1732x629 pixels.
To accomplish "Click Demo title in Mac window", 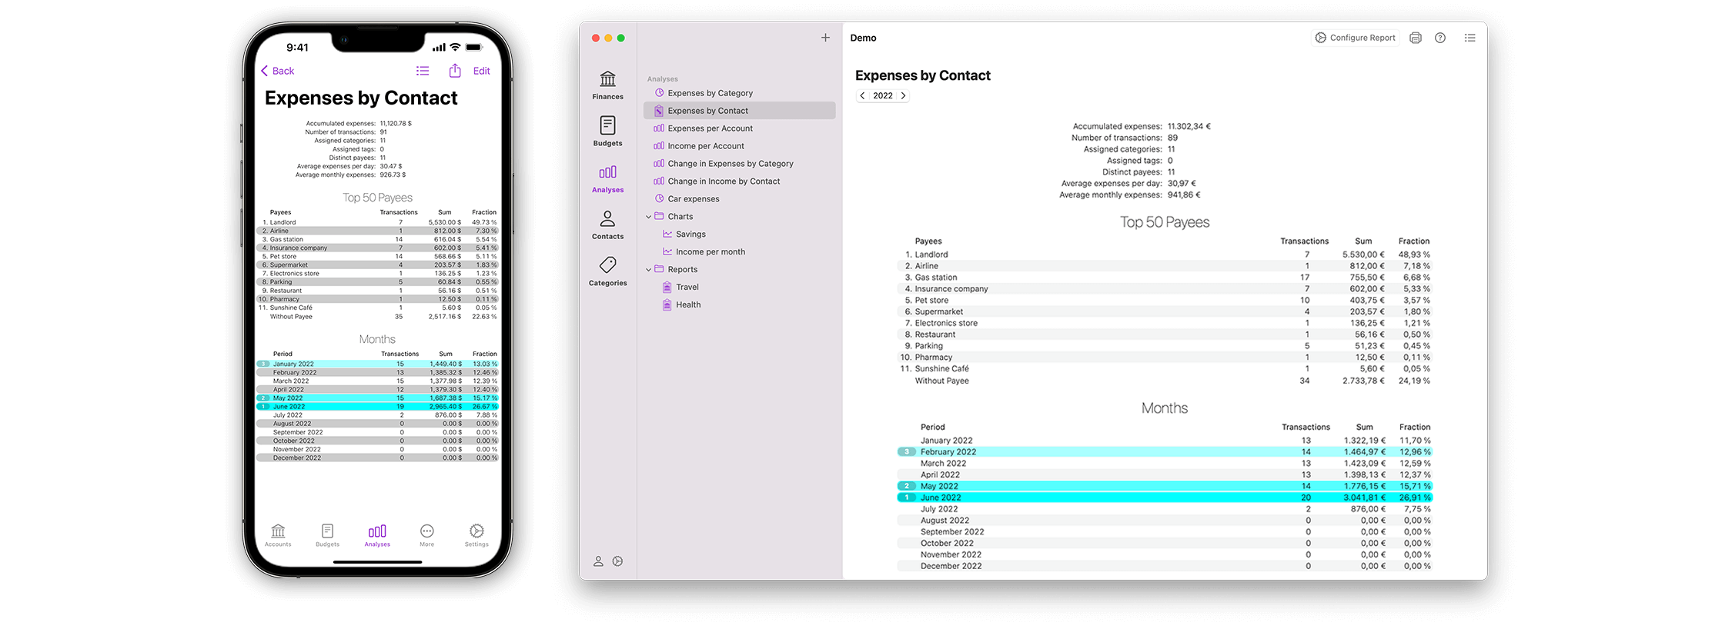I will click(x=863, y=38).
